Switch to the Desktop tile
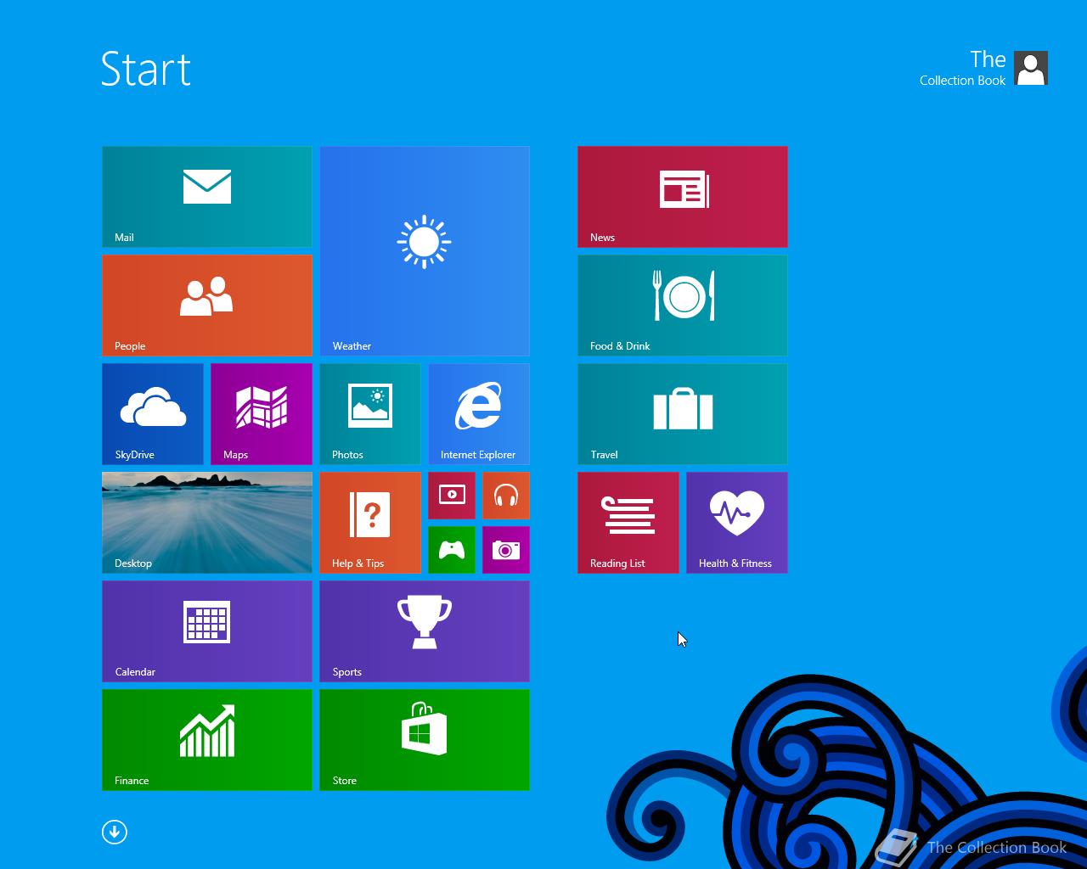Screen dimensions: 1087x869 [x=207, y=523]
